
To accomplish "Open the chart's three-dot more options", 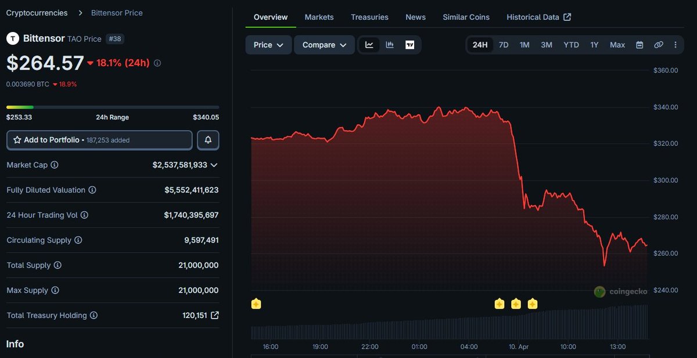I will point(676,45).
